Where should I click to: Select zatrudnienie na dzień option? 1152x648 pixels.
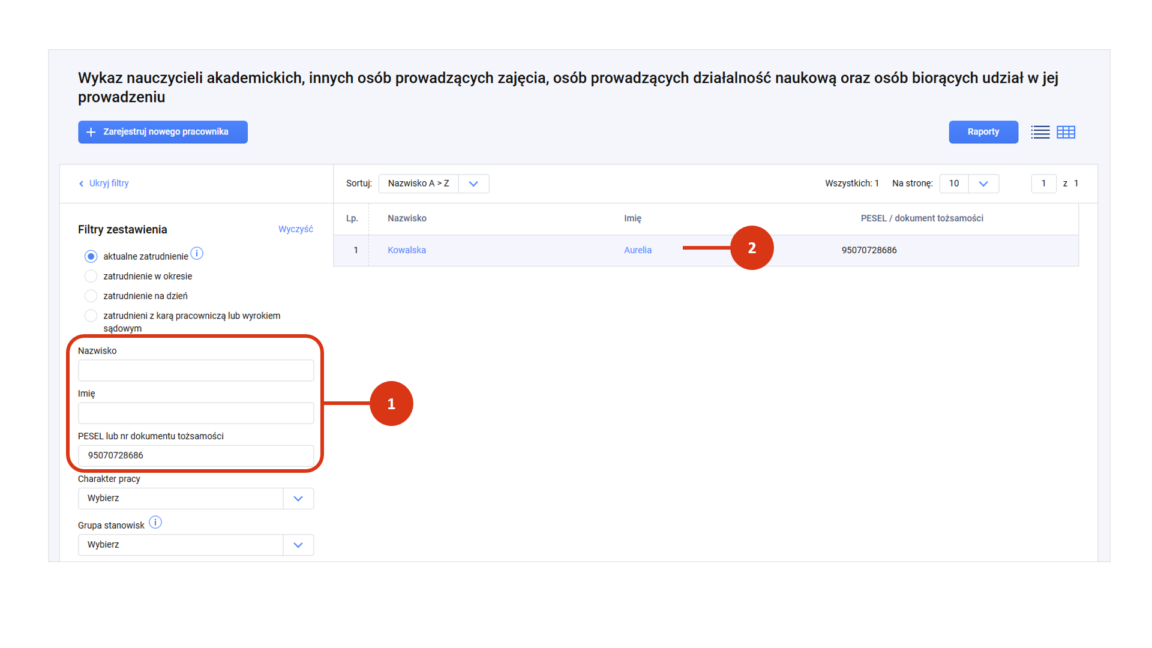click(x=91, y=296)
